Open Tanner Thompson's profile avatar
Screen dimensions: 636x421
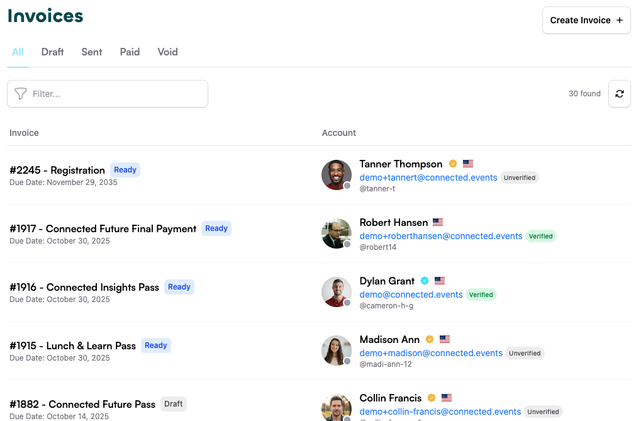tap(337, 174)
